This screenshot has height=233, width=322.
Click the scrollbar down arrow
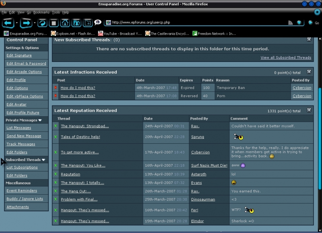(320, 231)
